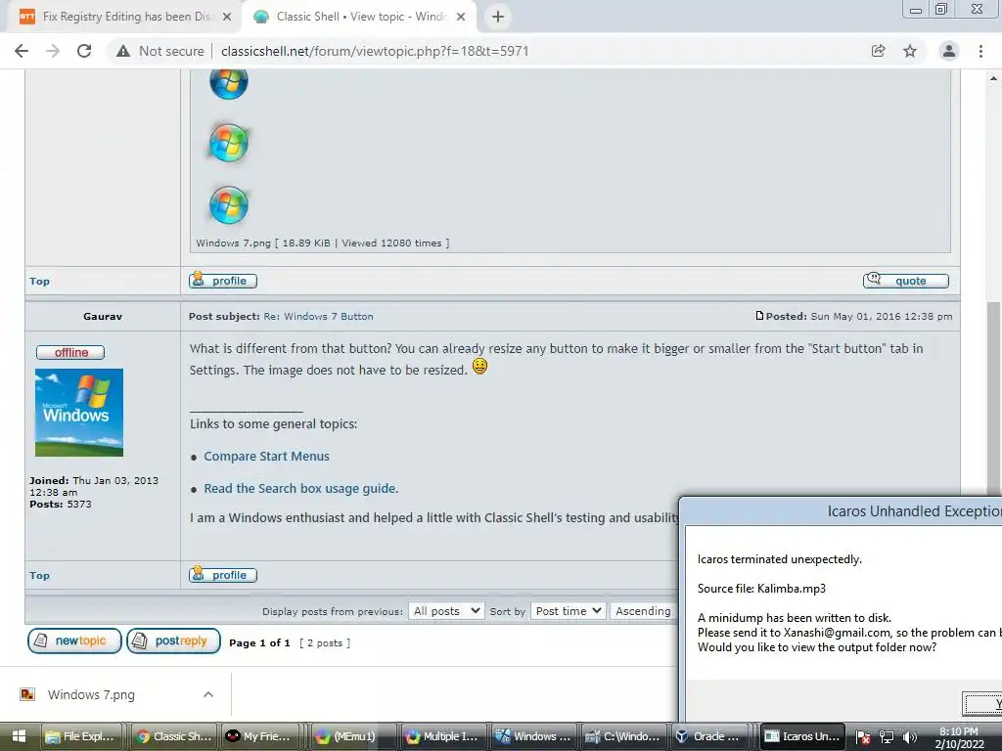
Task: Switch to the Windows ... taskbar item
Action: point(533,737)
